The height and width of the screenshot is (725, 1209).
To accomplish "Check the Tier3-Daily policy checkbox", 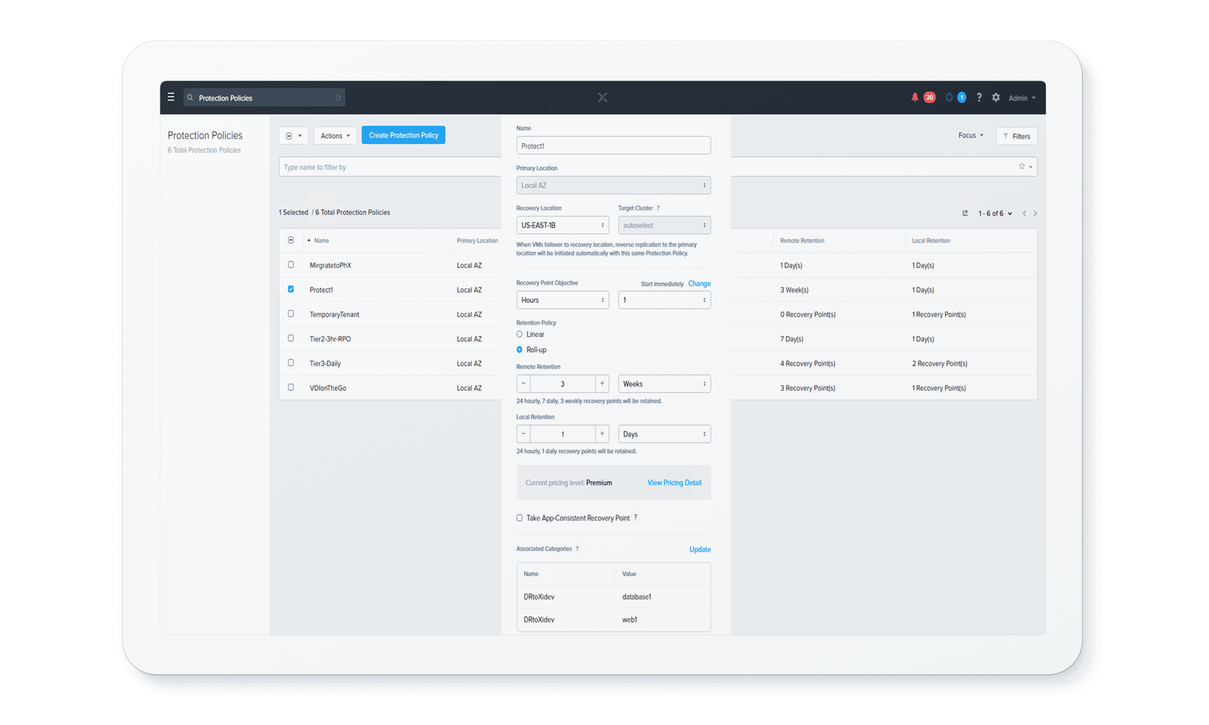I will click(291, 363).
